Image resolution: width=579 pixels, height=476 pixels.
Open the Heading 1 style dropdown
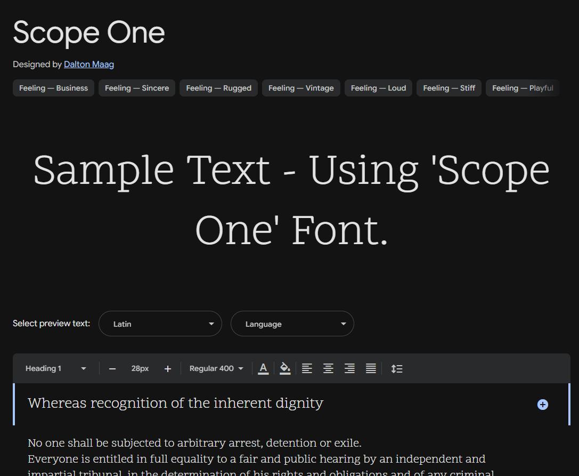pyautogui.click(x=56, y=368)
